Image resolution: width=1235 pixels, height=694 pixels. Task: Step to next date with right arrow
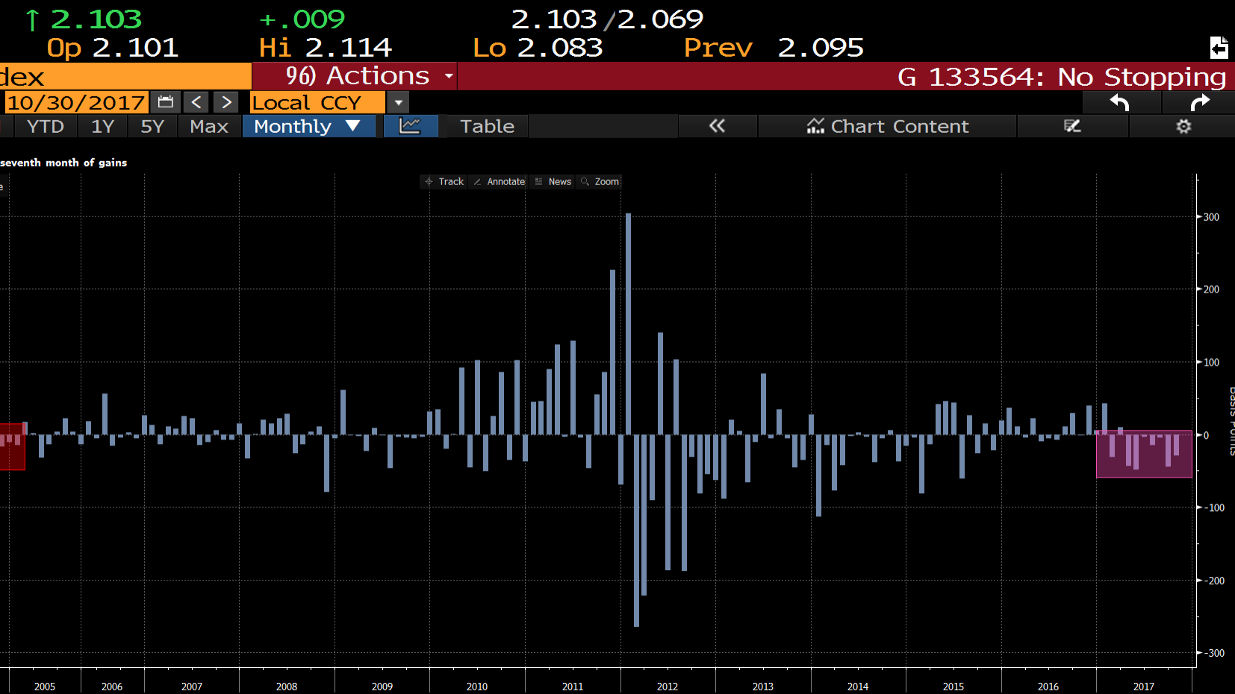point(226,102)
